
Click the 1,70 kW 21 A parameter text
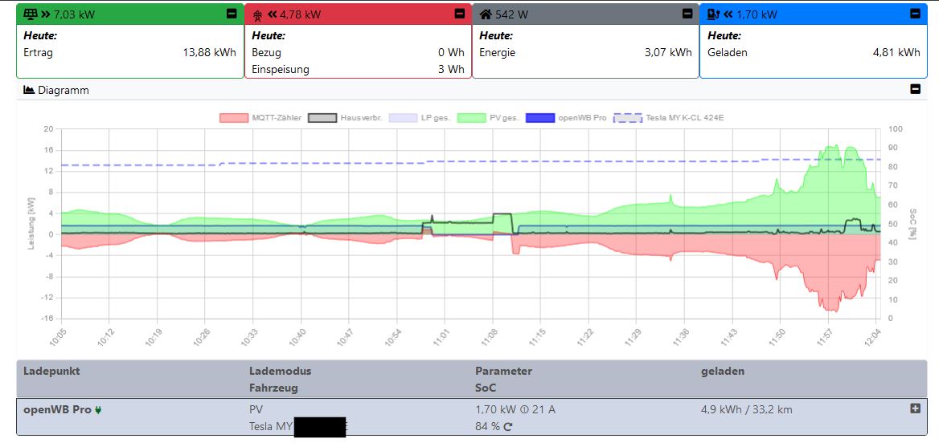point(515,410)
